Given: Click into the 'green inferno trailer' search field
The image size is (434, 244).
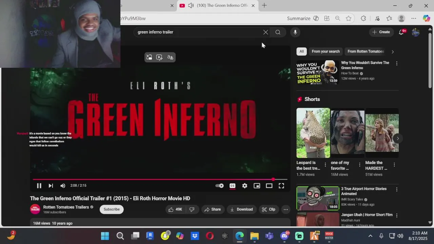Looking at the screenshot, I should tap(198, 32).
